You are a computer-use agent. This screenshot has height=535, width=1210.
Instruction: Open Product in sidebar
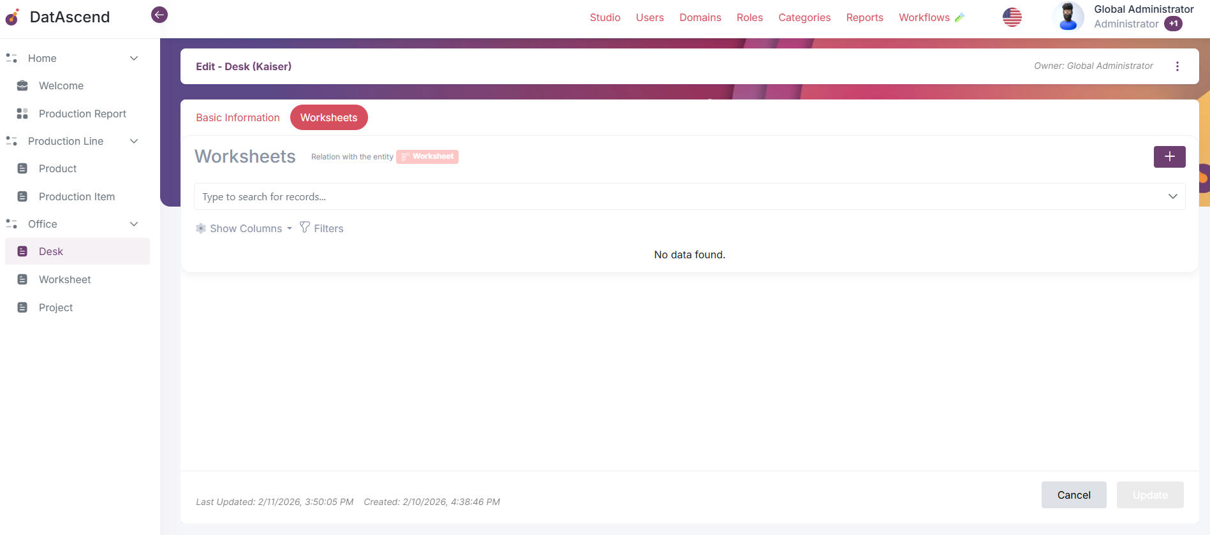pos(57,168)
